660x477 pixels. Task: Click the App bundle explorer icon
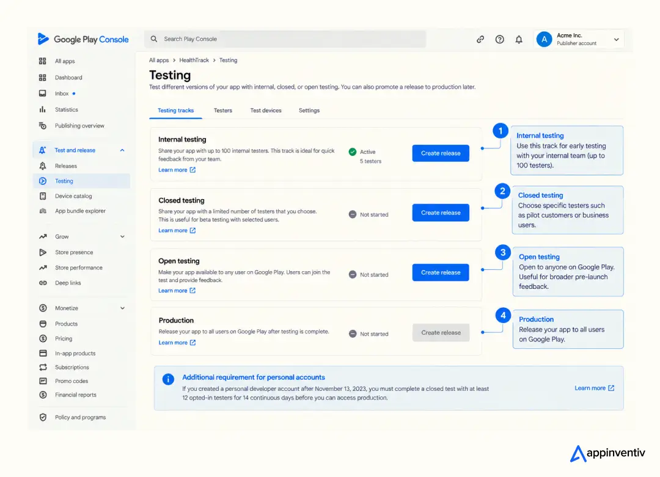43,211
